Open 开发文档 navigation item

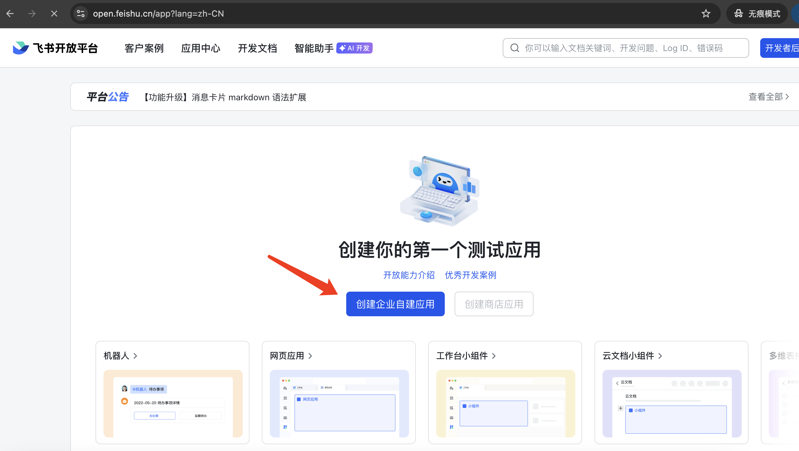tap(257, 48)
